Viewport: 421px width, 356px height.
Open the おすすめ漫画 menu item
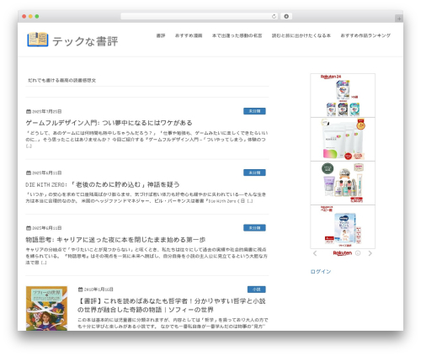click(189, 35)
